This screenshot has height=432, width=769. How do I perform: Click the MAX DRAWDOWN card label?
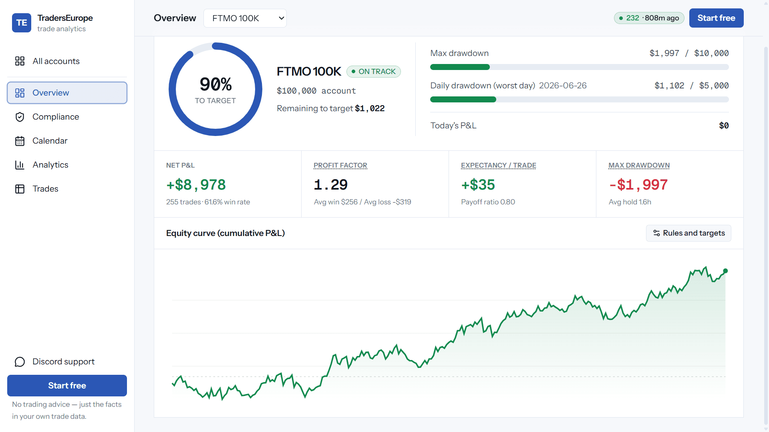639,165
